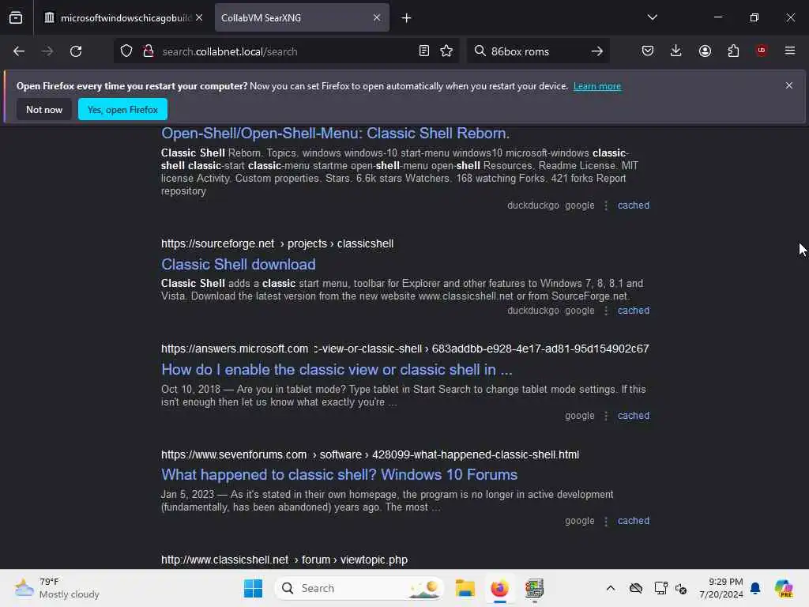Open the clock showing 9:29 PM
Viewport: 809px width, 607px height.
721,588
